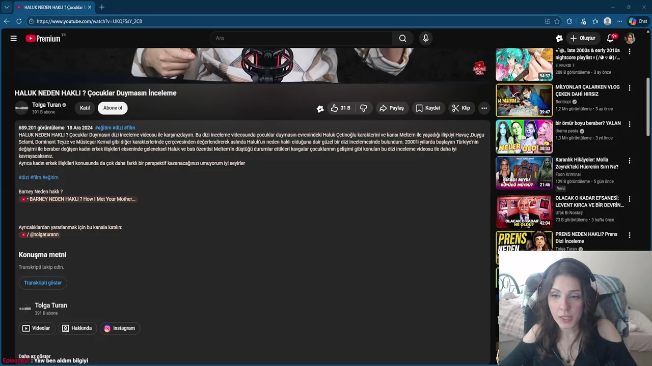Open the YouTube hamburger guide menu
Screen dimensions: 652x366
pyautogui.click(x=14, y=38)
